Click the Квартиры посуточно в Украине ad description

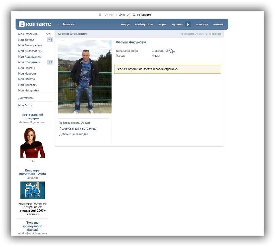point(32,209)
